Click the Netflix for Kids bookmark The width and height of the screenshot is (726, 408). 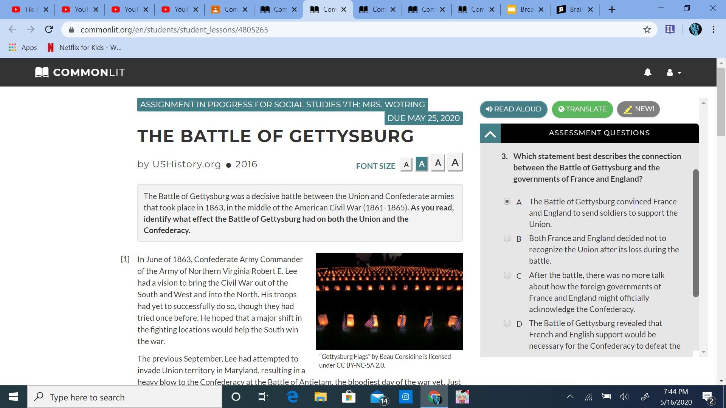[84, 48]
